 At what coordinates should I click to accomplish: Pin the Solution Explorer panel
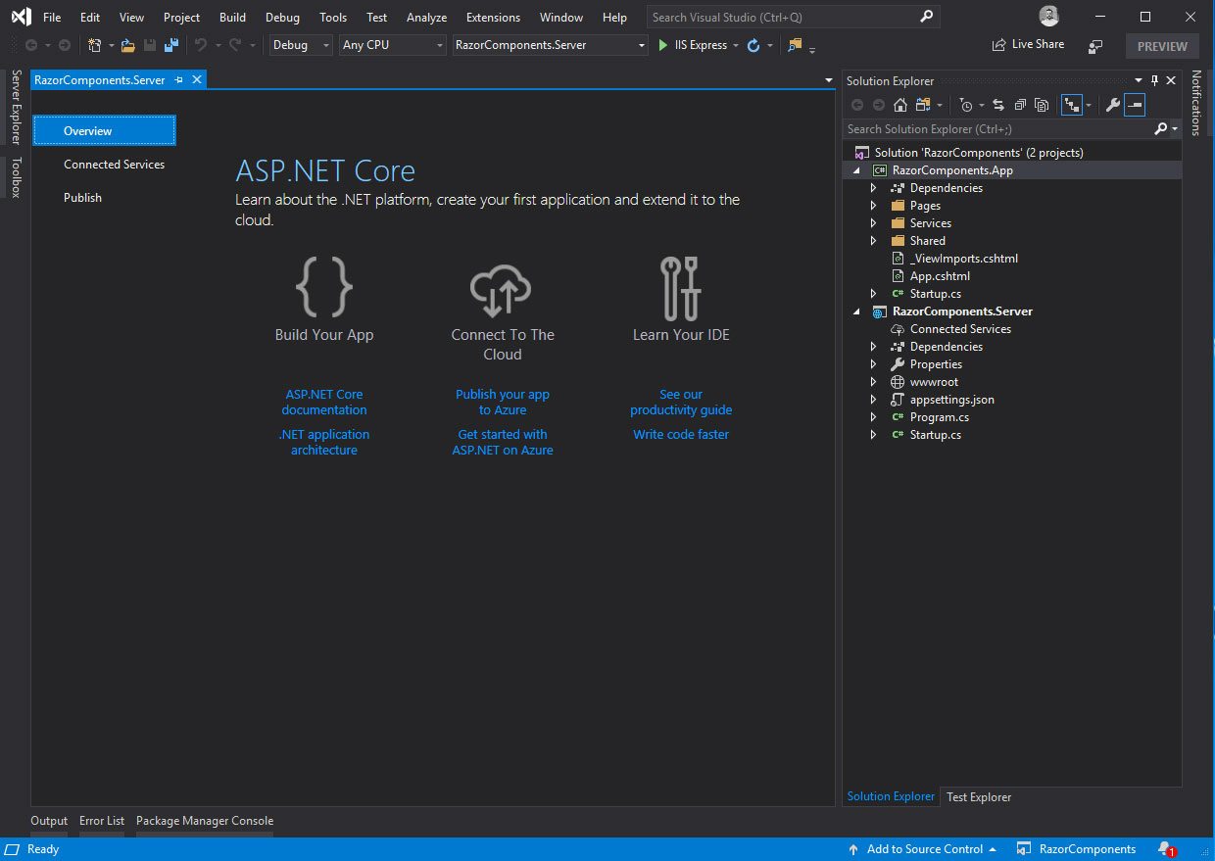[x=1154, y=80]
